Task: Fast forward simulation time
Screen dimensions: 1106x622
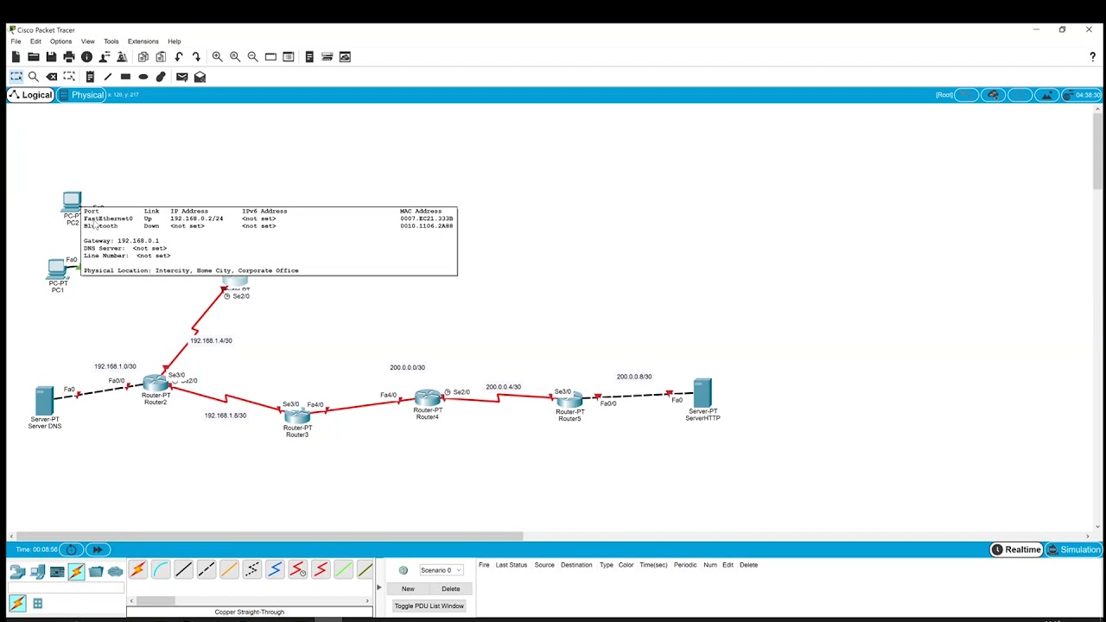Action: [x=97, y=549]
